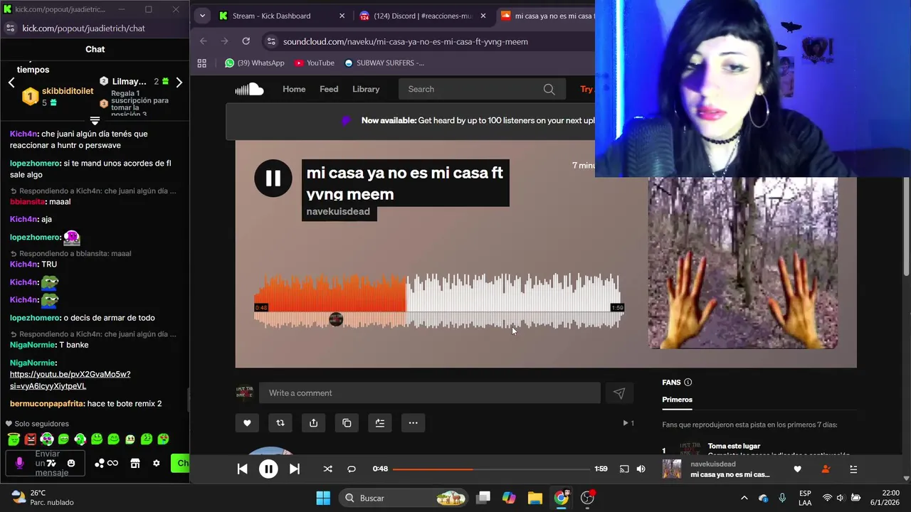Open the Windows Start menu
This screenshot has height=512, width=911.
tap(323, 498)
